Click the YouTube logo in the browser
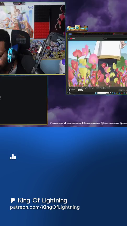The width and height of the screenshot is (127, 226). click(x=73, y=39)
